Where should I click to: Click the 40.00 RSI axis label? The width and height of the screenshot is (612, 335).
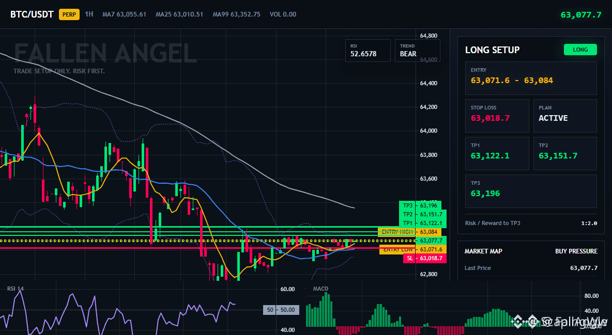click(288, 330)
